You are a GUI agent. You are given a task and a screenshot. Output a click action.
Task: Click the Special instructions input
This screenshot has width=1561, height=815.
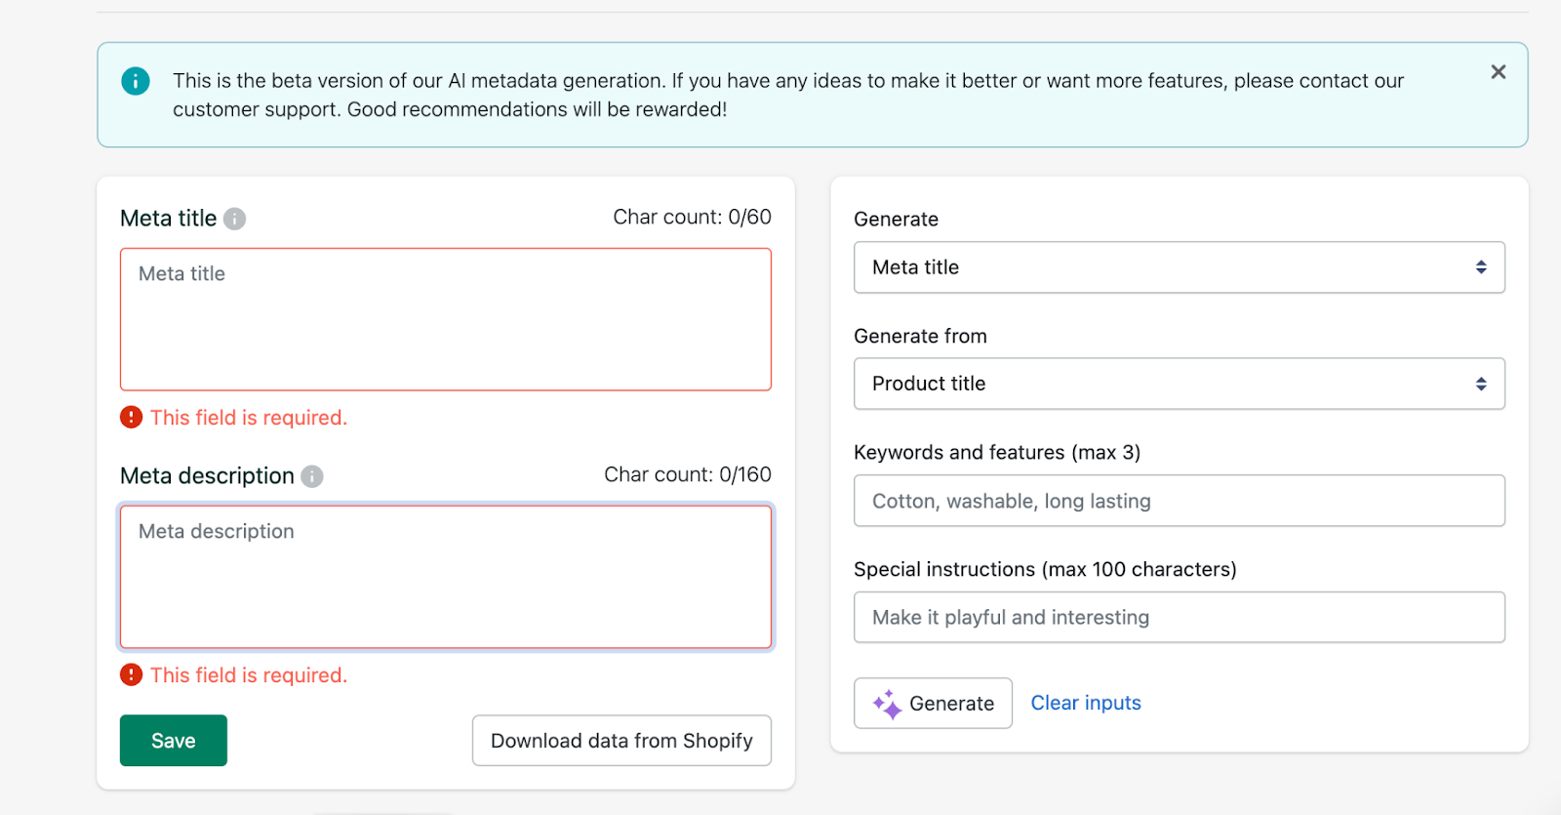pos(1180,617)
